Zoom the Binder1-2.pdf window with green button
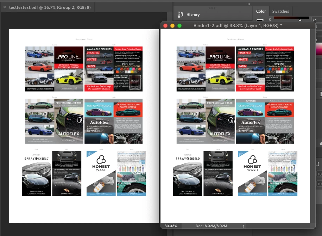Viewport: 322px width, 236px height. (x=179, y=26)
